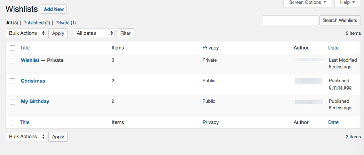Click the Add New button
This screenshot has width=364, height=155.
pyautogui.click(x=54, y=9)
